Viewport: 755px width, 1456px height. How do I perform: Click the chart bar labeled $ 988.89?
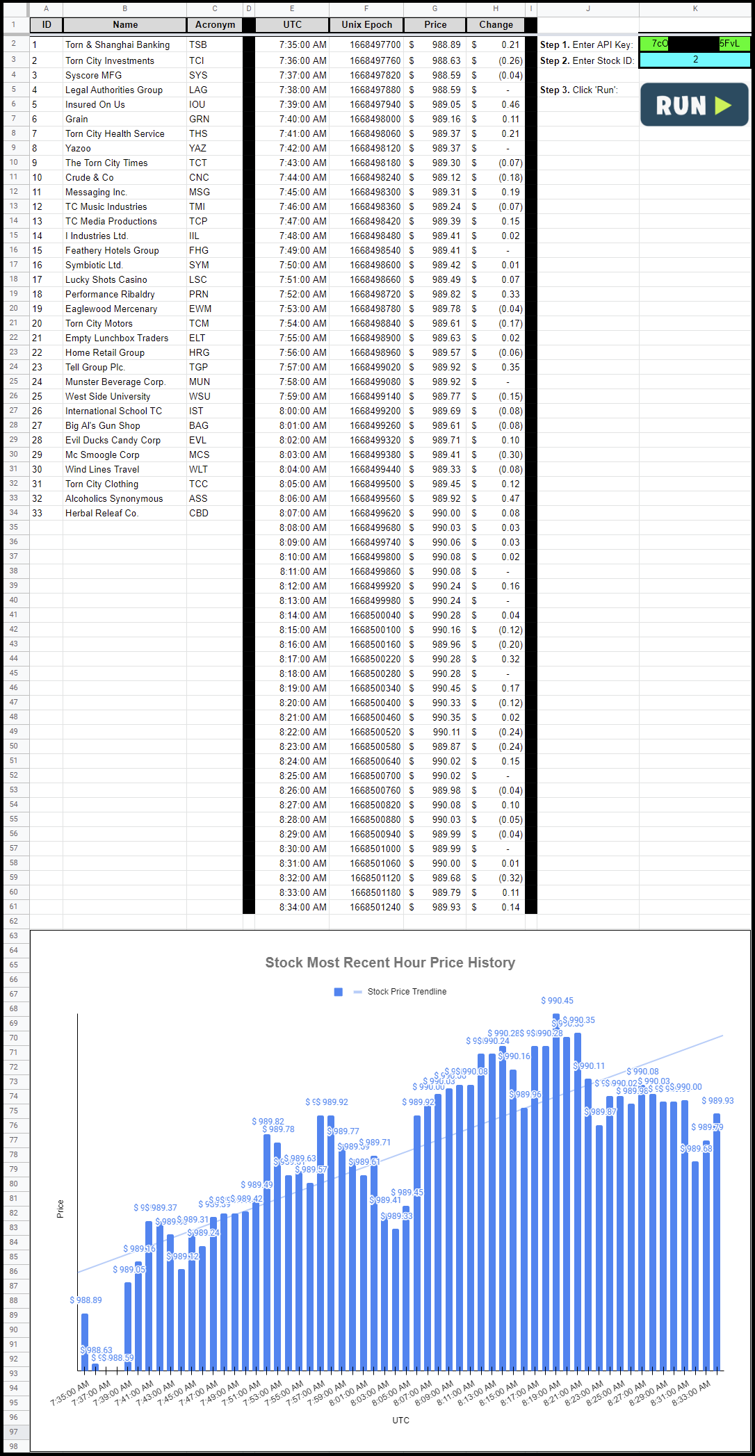coord(85,1341)
